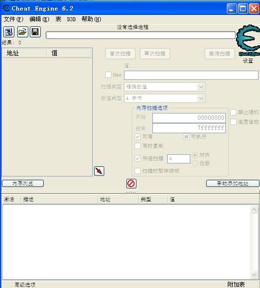Open the 文件(F) menu

[x=13, y=19]
